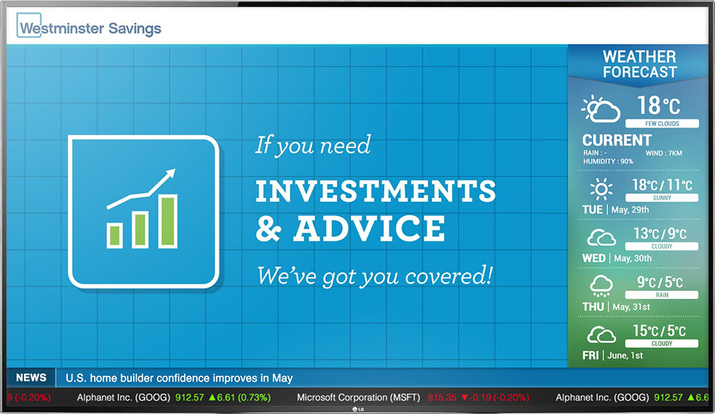Click the cloudy icon for Wednesday May 30th

point(600,238)
